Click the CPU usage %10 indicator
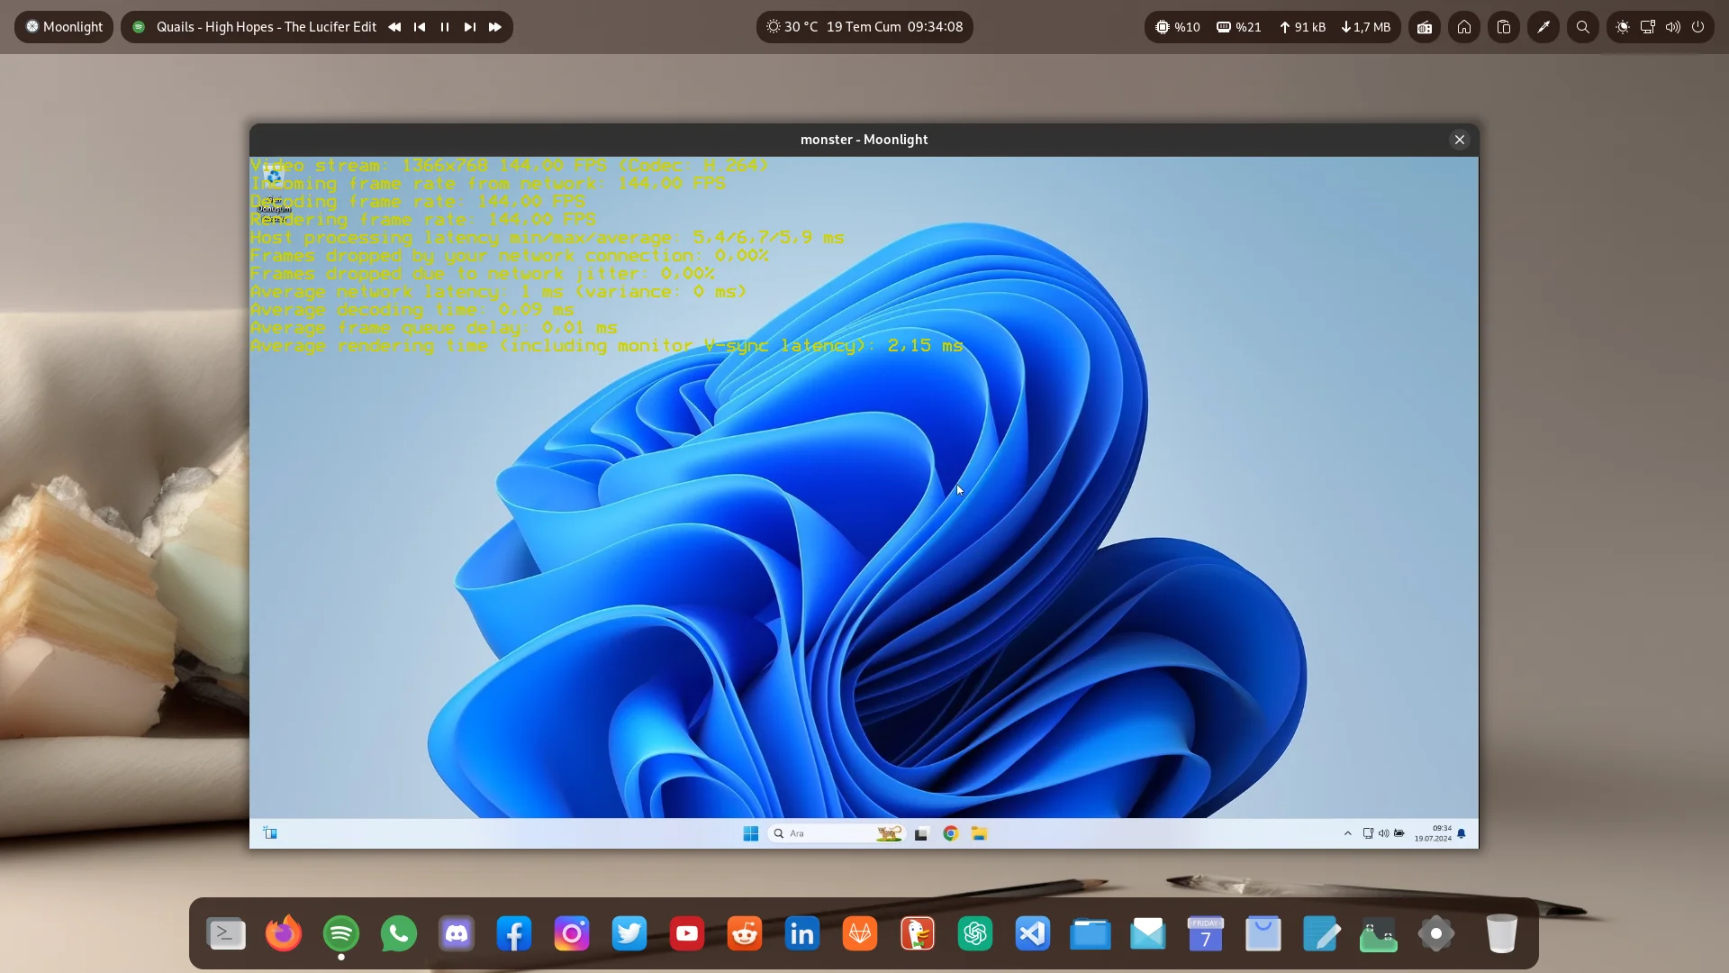The image size is (1729, 973). click(x=1178, y=27)
